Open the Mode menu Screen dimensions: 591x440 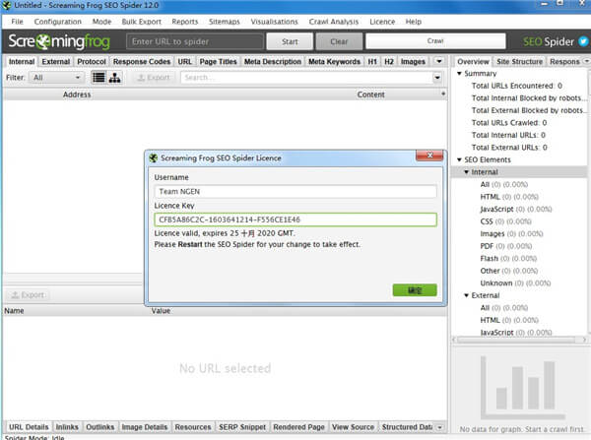pos(101,22)
